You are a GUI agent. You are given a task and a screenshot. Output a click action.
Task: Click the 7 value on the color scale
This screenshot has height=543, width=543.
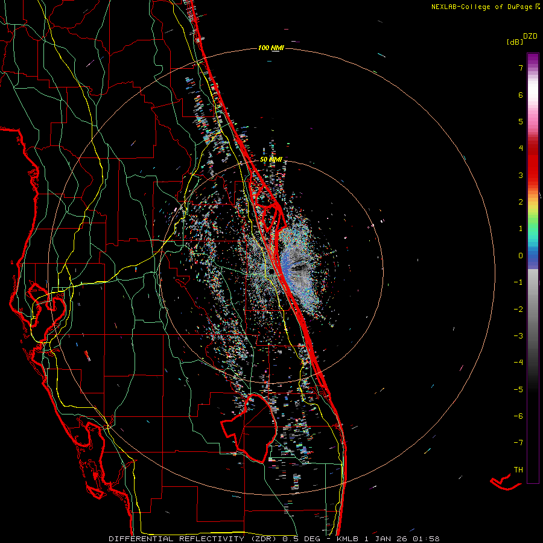pyautogui.click(x=521, y=68)
